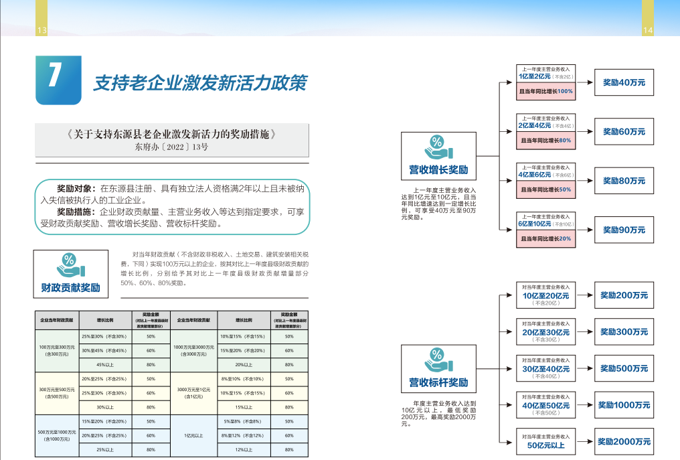The height and width of the screenshot is (460, 680).
Task: Click the 奖励1000万元 reward box
Action: pyautogui.click(x=624, y=405)
